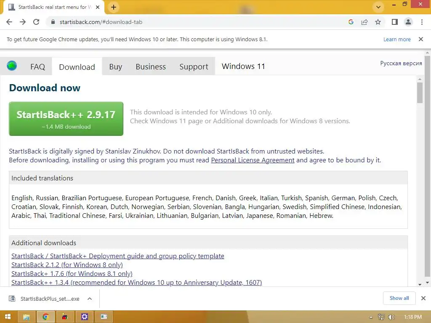The width and height of the screenshot is (431, 323).
Task: Switch to the FAQ tab
Action: point(37,67)
